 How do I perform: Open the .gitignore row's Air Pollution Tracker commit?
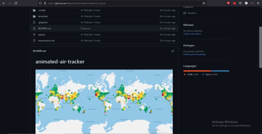[91, 22]
